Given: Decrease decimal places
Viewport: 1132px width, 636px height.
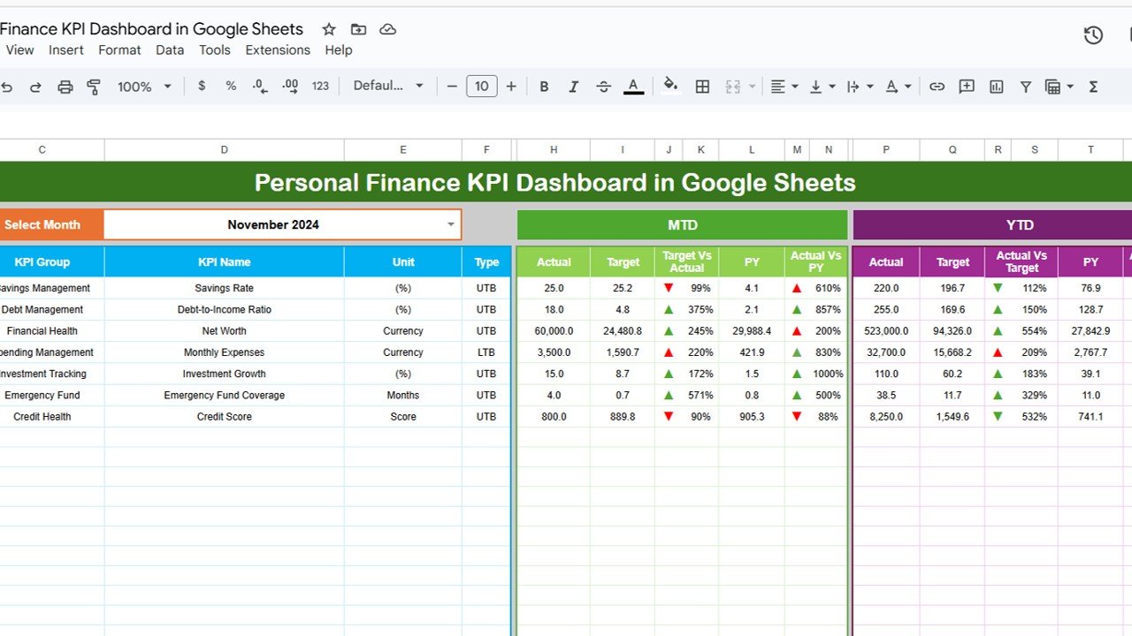Looking at the screenshot, I should pyautogui.click(x=260, y=86).
